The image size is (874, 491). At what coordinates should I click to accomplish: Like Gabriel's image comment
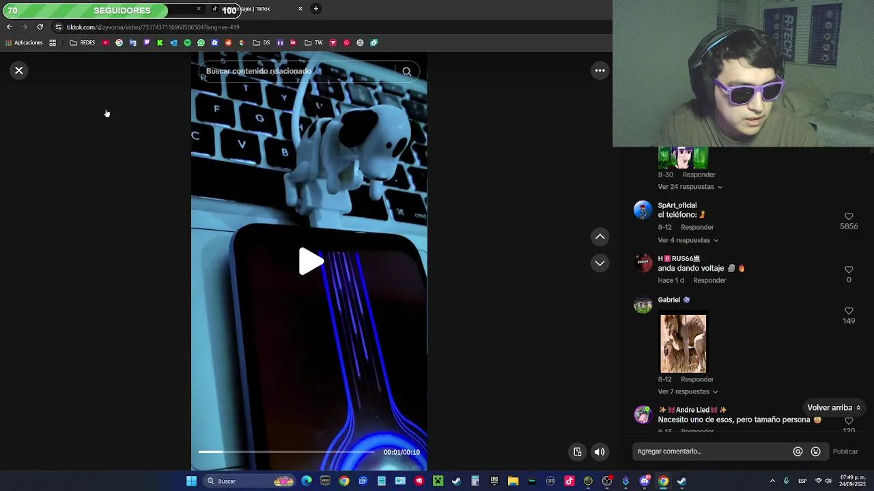coord(849,311)
